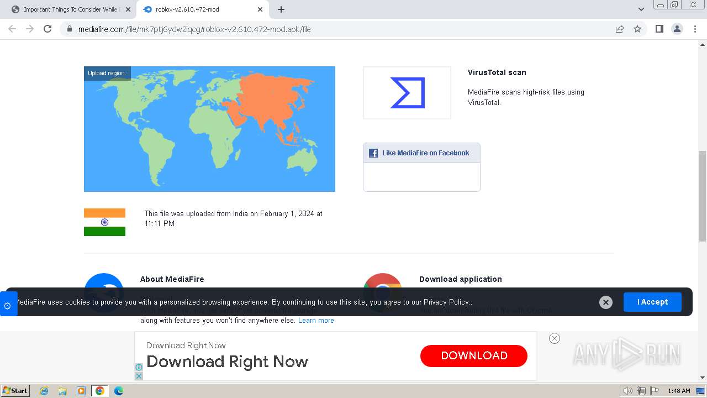The height and width of the screenshot is (398, 707).
Task: Click the 1:48 AM system clock
Action: 679,391
